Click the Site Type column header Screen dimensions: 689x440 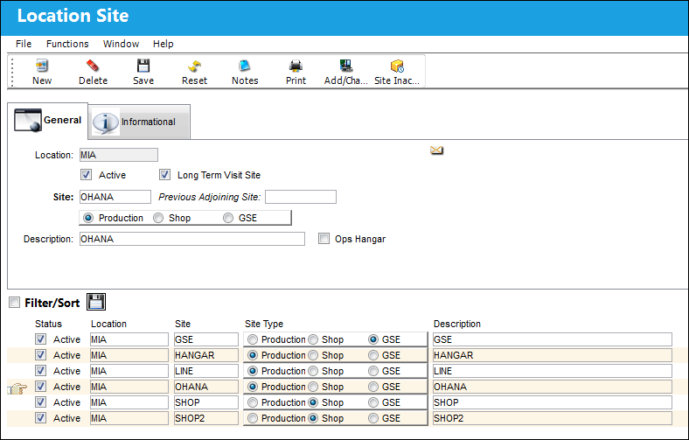(264, 324)
